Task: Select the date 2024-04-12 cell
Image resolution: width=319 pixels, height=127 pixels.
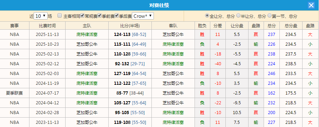Action: 47,103
